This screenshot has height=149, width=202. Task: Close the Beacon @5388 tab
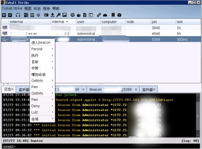coord(136,89)
